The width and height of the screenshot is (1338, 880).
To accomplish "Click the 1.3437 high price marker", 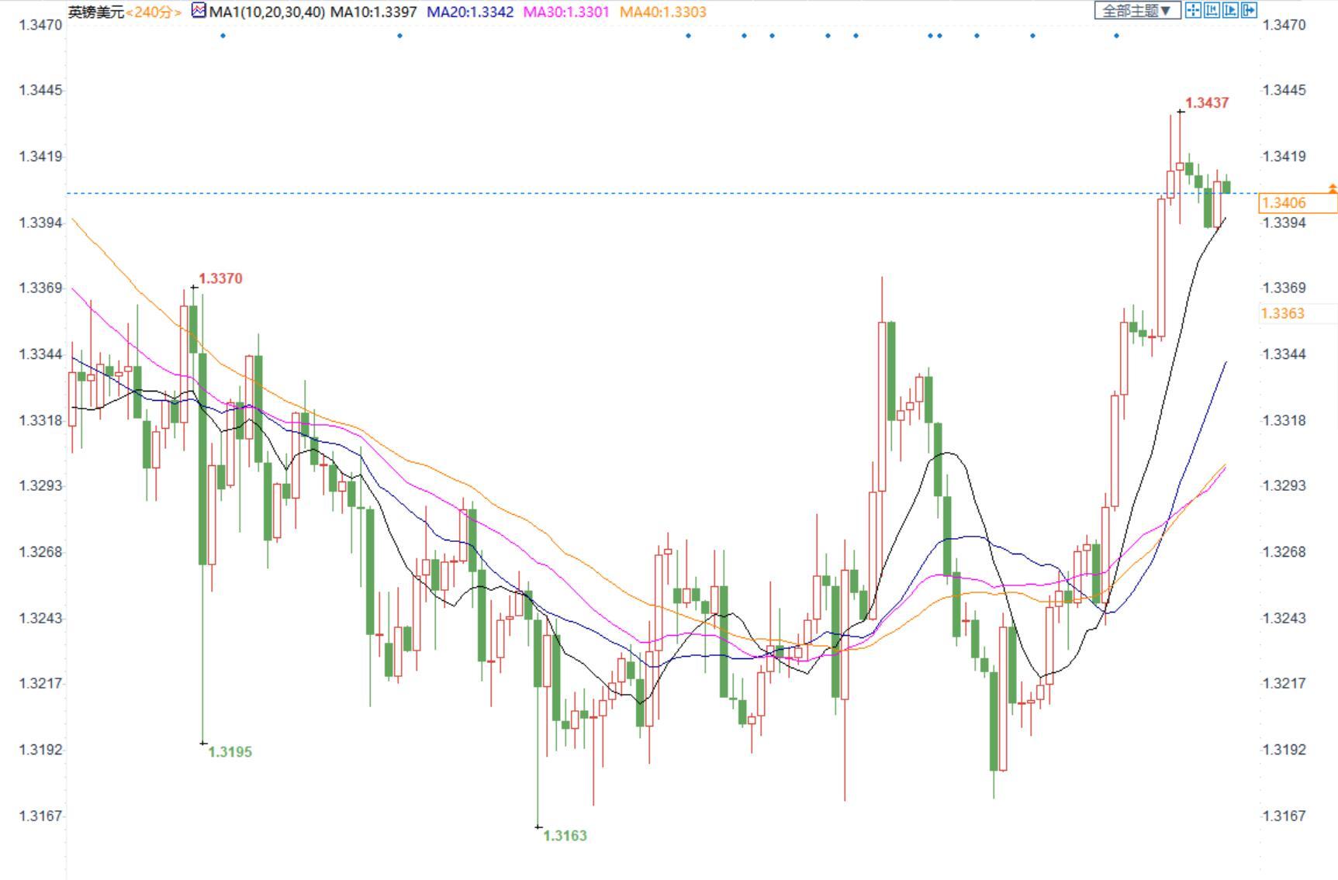I will click(1207, 103).
